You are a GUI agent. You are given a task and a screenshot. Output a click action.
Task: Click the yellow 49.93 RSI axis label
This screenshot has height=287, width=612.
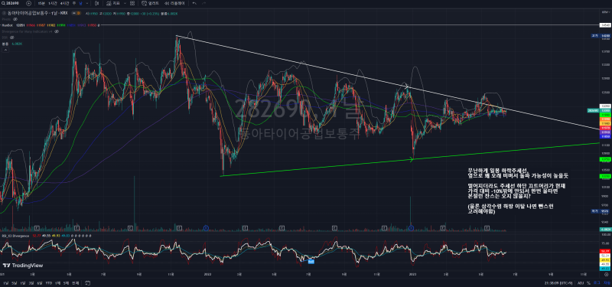pyautogui.click(x=605, y=259)
